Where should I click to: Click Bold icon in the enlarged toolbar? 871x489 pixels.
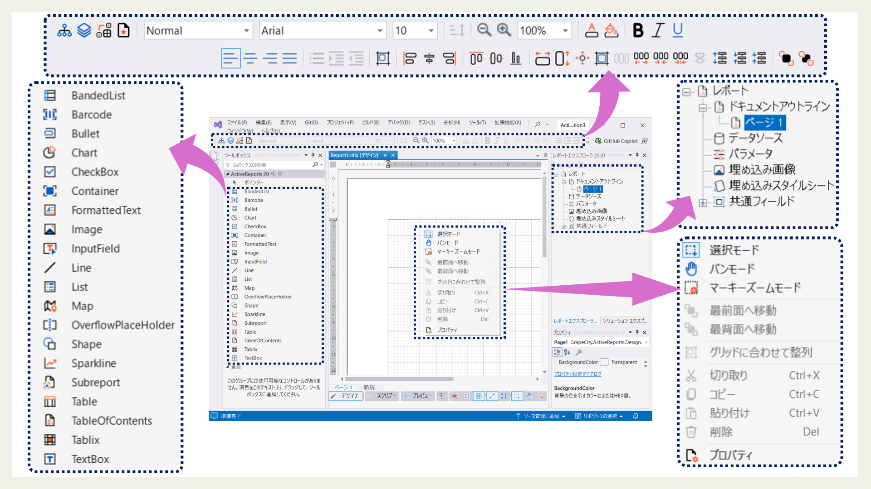(638, 30)
